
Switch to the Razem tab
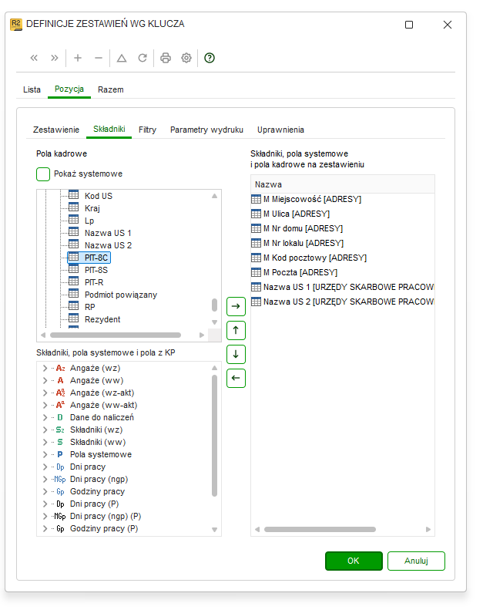111,89
